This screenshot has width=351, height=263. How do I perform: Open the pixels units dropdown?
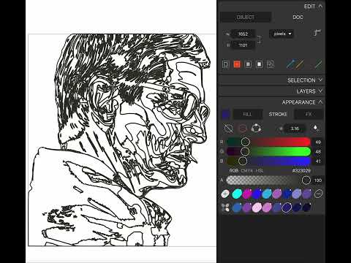tap(282, 34)
